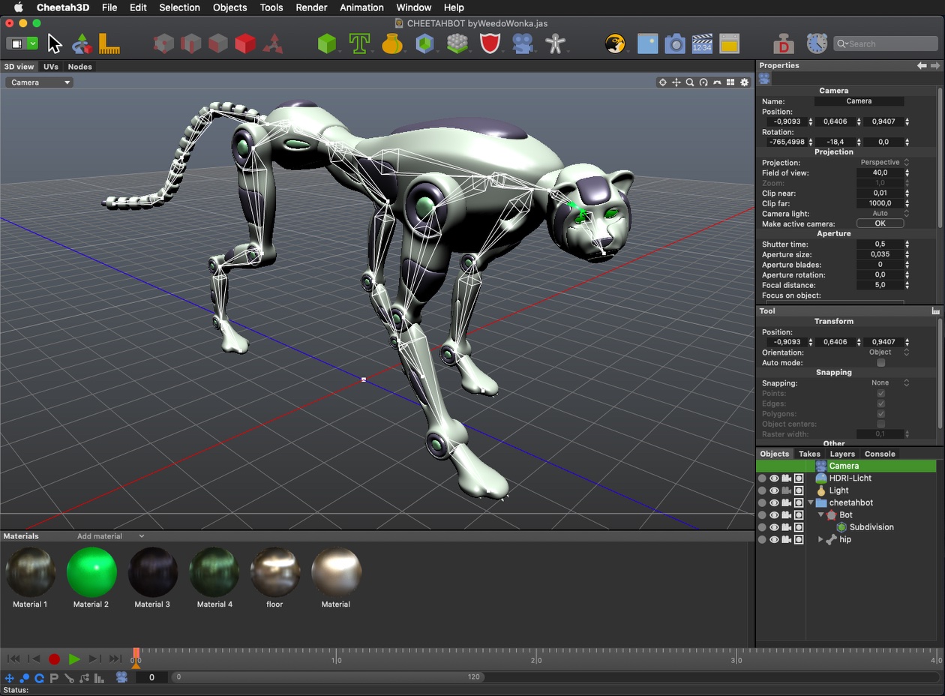This screenshot has height=696, width=945.
Task: Toggle visibility of the cheetahbot folder
Action: click(x=774, y=502)
